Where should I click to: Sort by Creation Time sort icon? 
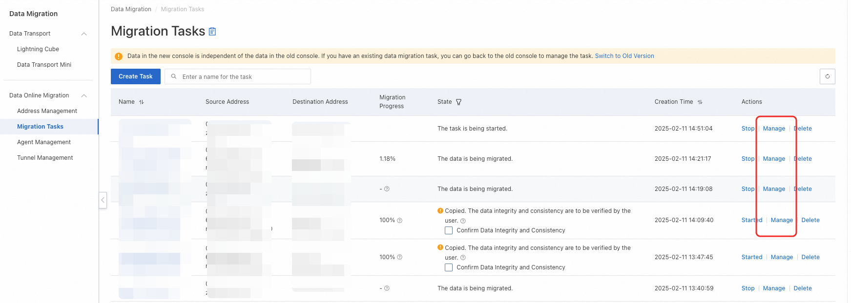click(x=700, y=102)
